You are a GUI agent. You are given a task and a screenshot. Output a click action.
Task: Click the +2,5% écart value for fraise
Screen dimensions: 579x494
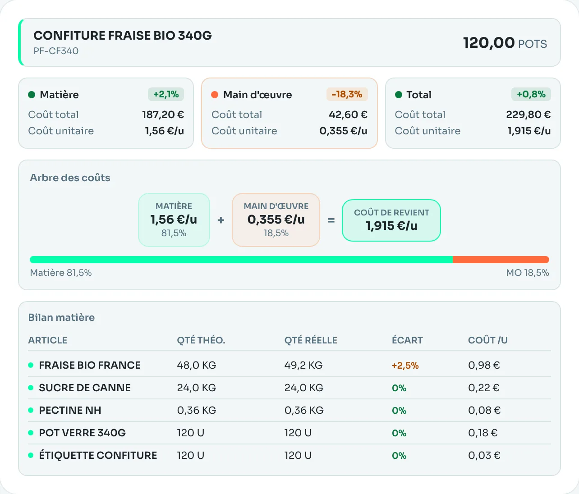click(405, 366)
